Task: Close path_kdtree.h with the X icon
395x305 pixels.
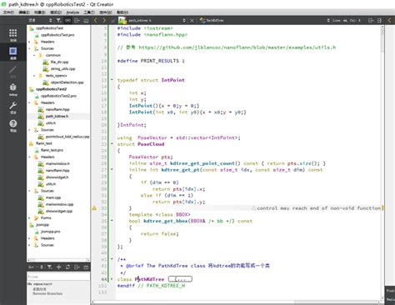Action: coord(192,21)
